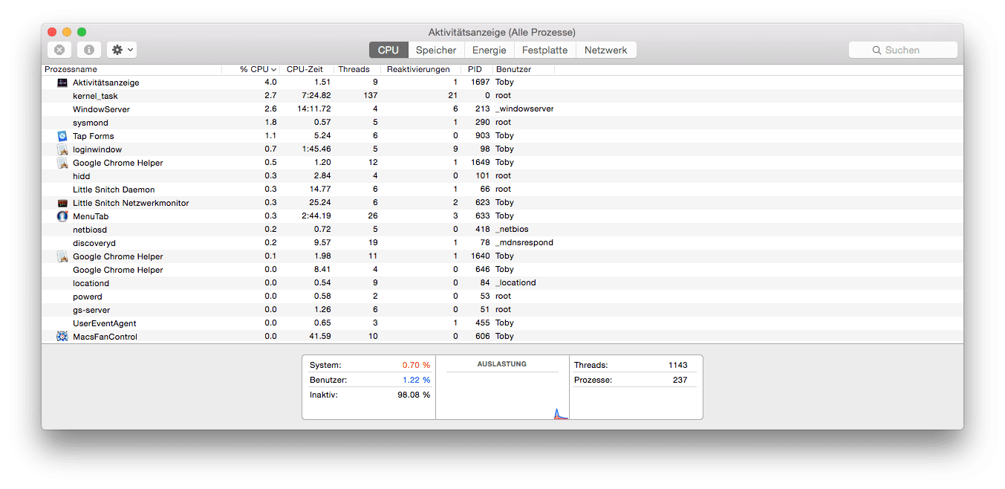Viewport: 1005px width, 489px height.
Task: Click the _mdnsrespond user cell
Action: [524, 242]
